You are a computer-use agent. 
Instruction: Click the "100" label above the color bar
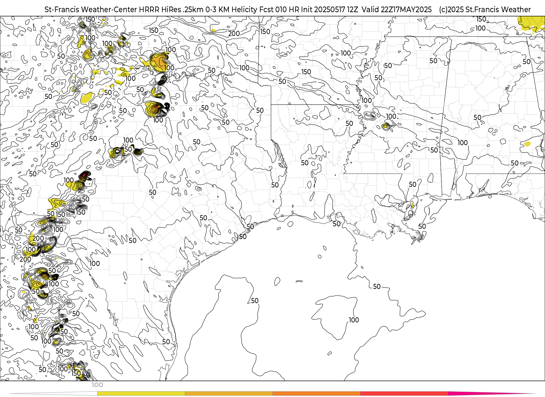pyautogui.click(x=97, y=385)
